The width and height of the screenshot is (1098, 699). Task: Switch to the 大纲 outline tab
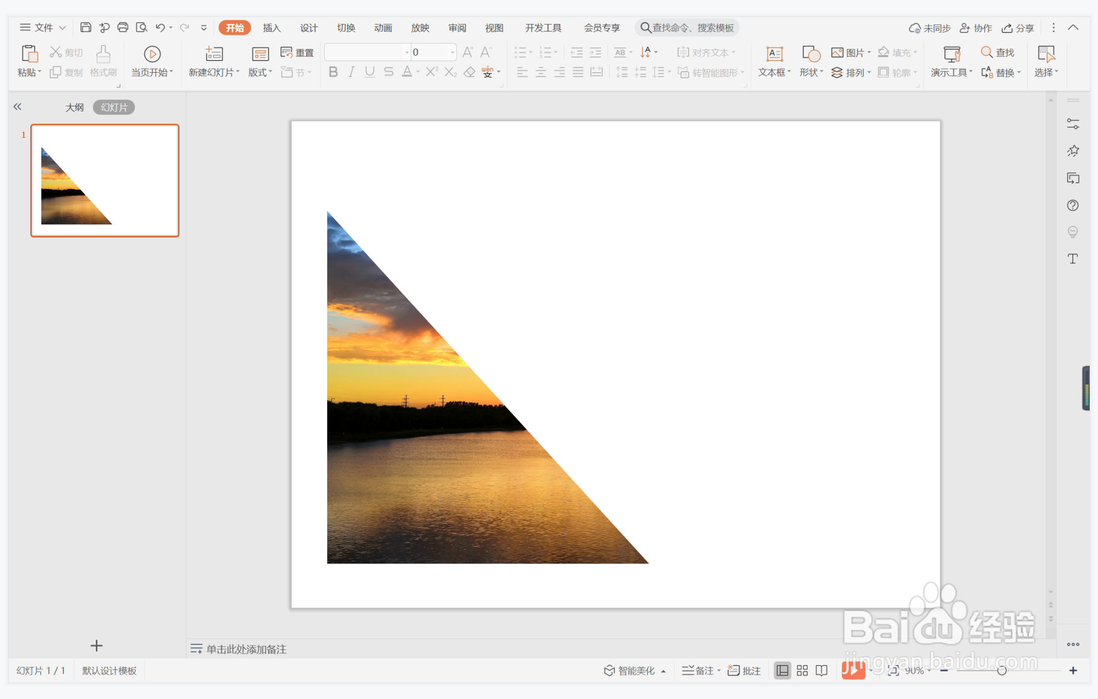(74, 107)
